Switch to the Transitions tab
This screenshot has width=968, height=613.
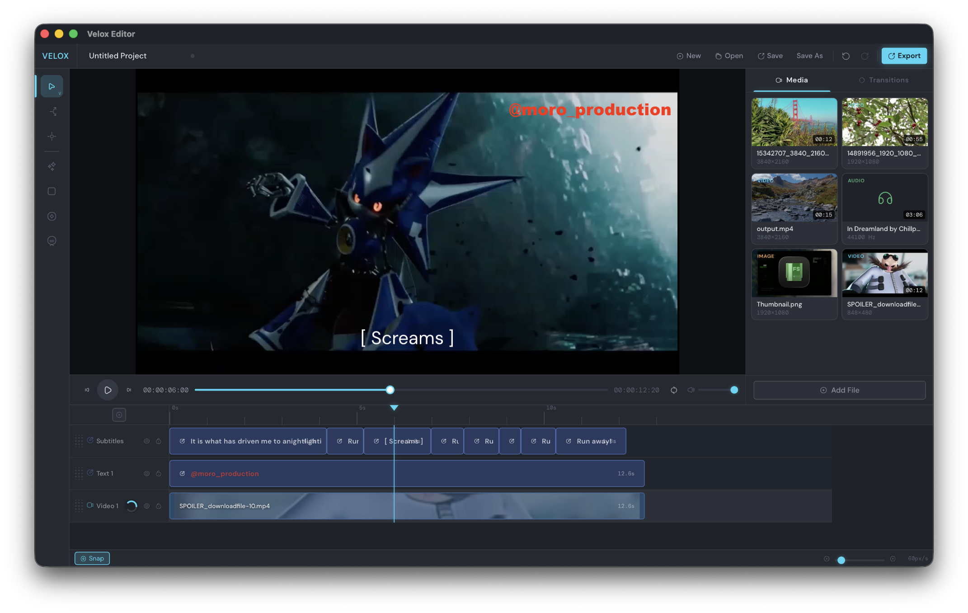(x=883, y=80)
